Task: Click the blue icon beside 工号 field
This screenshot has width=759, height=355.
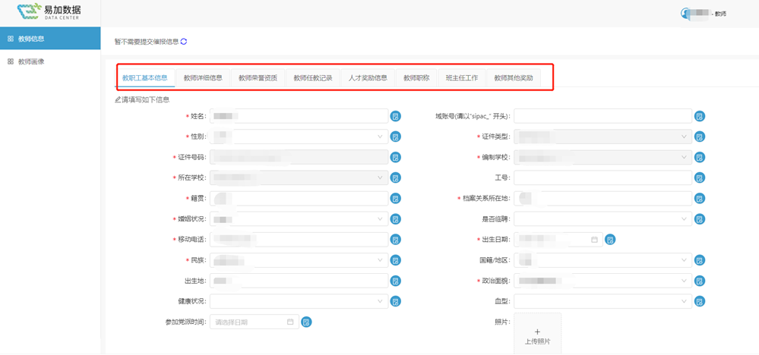Action: point(699,177)
